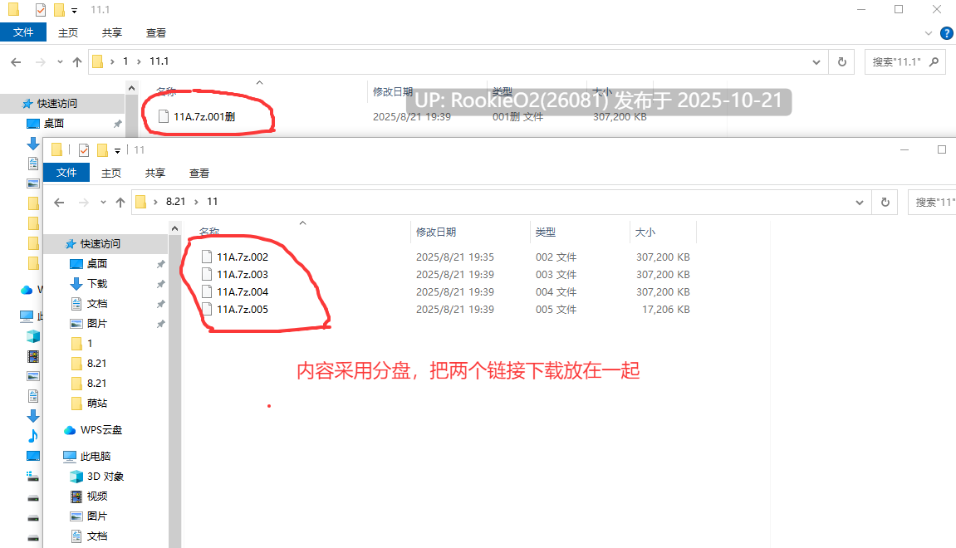956x548 pixels.
Task: Select file 11A.7z.001删
Action: click(x=204, y=116)
